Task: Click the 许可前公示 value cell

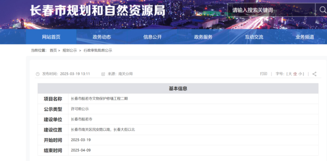Action: point(193,109)
